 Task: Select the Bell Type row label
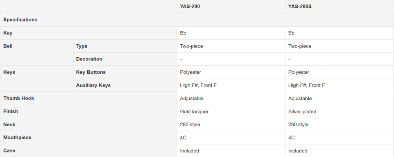[82, 46]
